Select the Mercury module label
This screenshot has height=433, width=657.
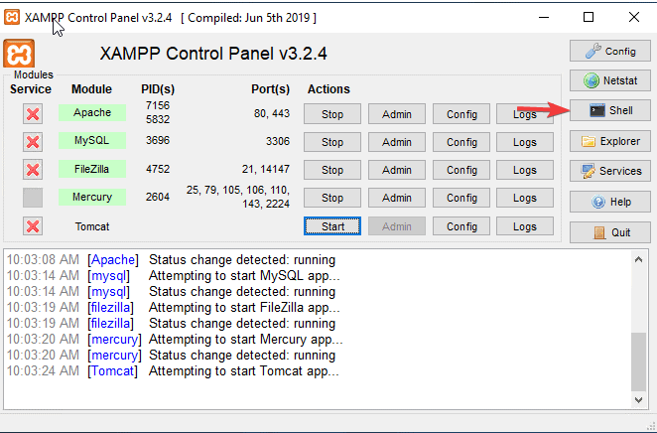[92, 197]
